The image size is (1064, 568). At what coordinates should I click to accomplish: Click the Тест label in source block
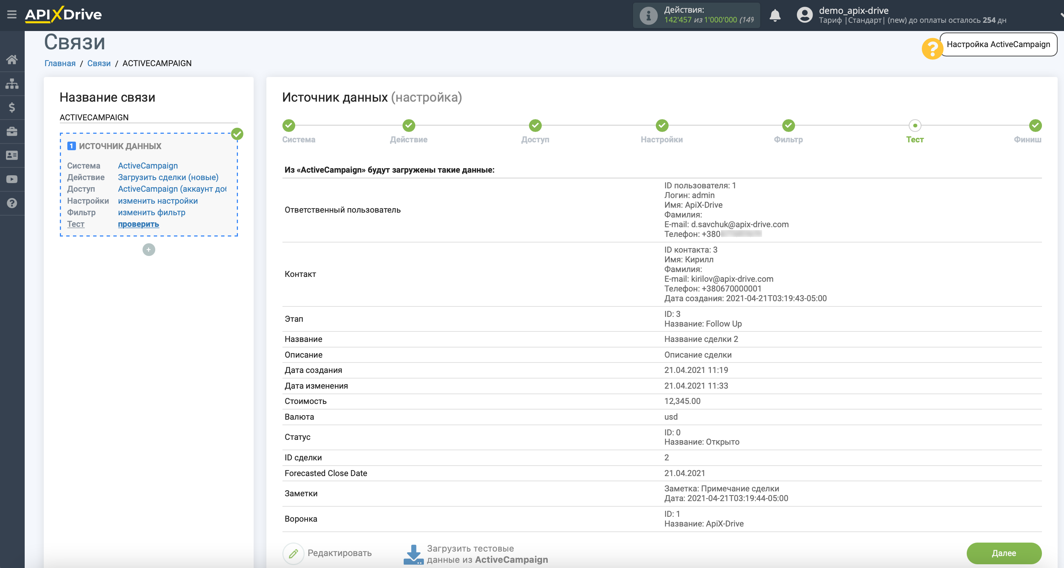tap(76, 224)
